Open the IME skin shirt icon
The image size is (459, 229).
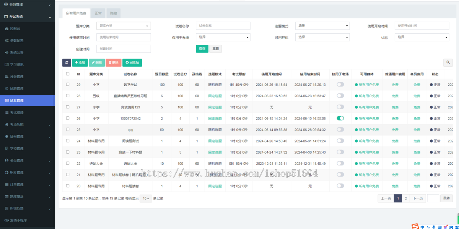(445, 227)
